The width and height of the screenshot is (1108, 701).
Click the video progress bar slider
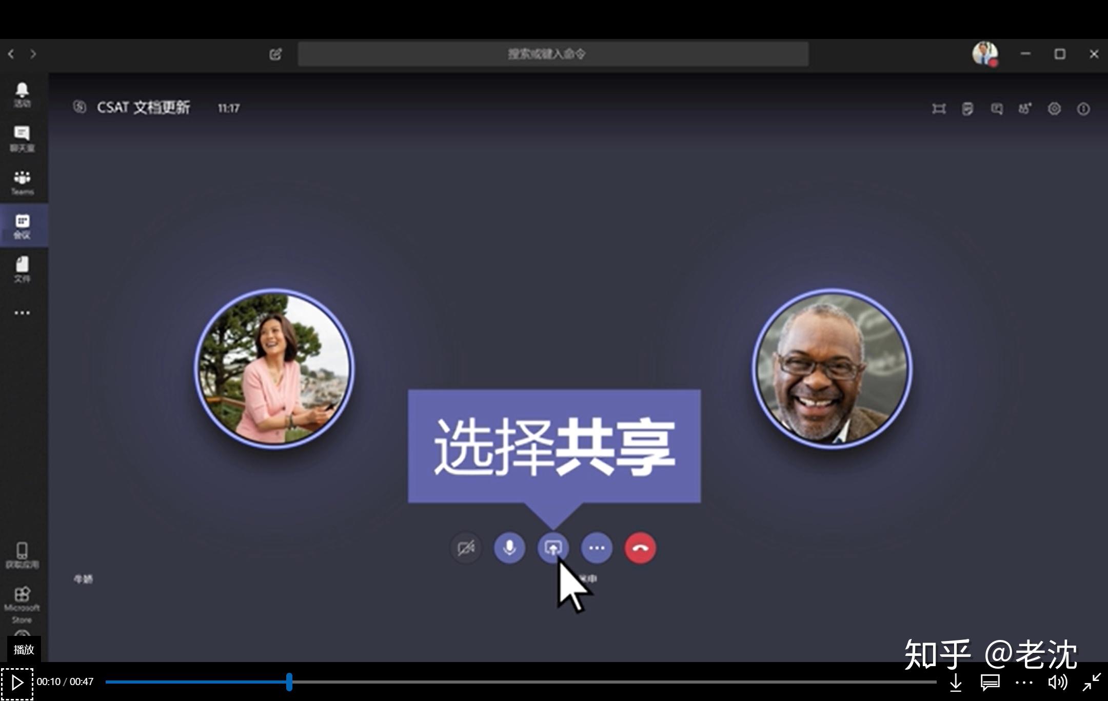[x=290, y=682]
